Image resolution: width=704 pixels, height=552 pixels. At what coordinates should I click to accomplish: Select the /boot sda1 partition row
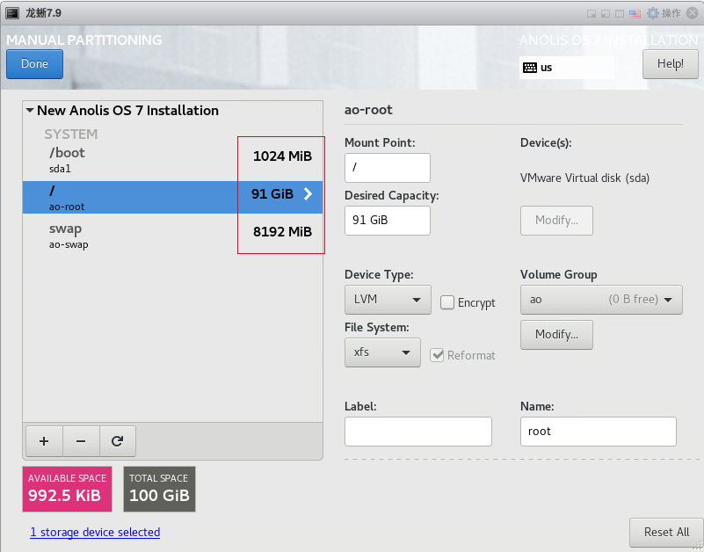(172, 160)
